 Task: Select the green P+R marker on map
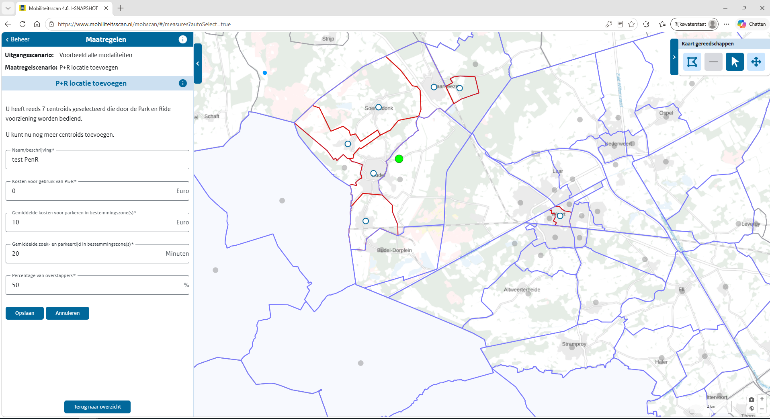399,159
